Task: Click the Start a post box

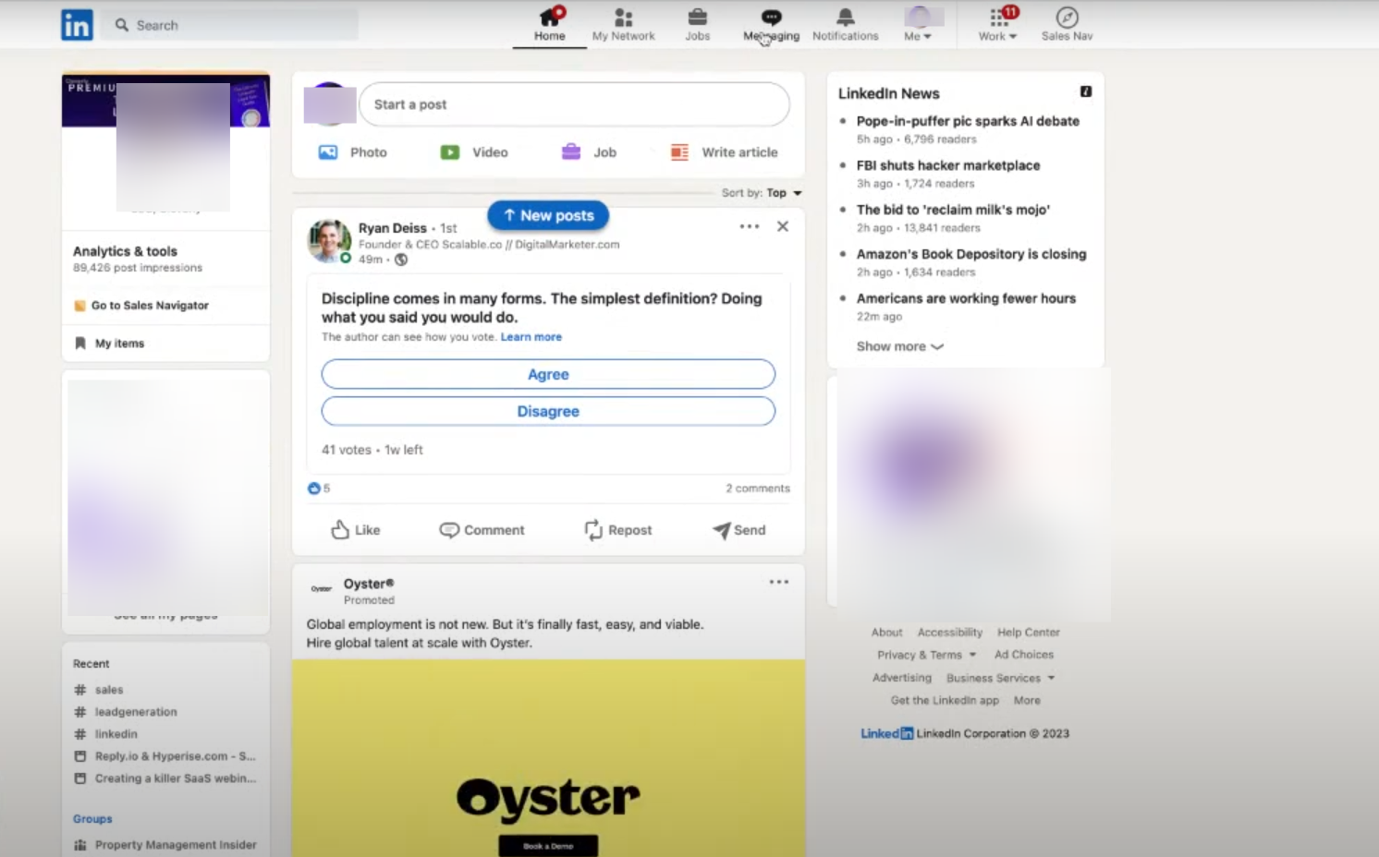Action: tap(574, 104)
